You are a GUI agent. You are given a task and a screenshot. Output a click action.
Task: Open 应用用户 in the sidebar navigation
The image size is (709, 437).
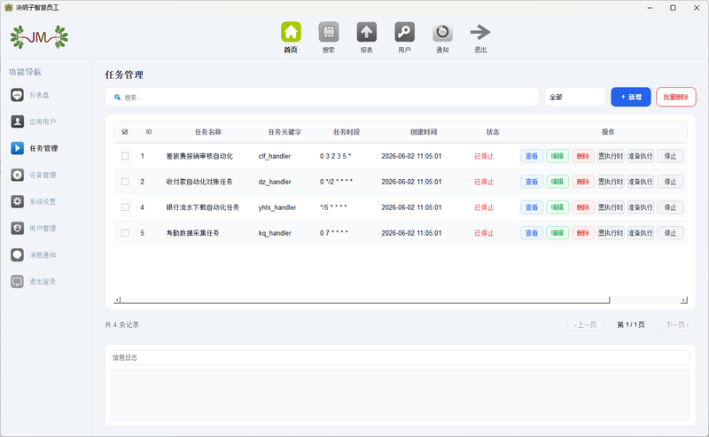(34, 121)
